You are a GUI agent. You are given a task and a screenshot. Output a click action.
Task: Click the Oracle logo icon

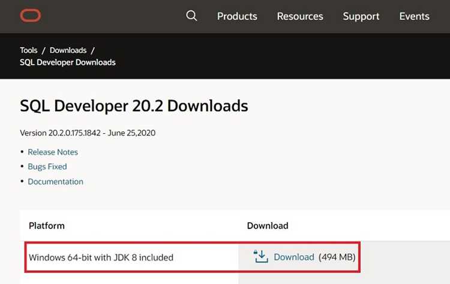pos(31,16)
